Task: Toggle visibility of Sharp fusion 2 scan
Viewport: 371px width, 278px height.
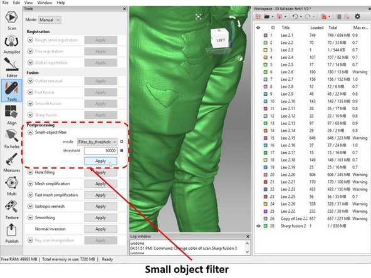Action: pos(258,226)
